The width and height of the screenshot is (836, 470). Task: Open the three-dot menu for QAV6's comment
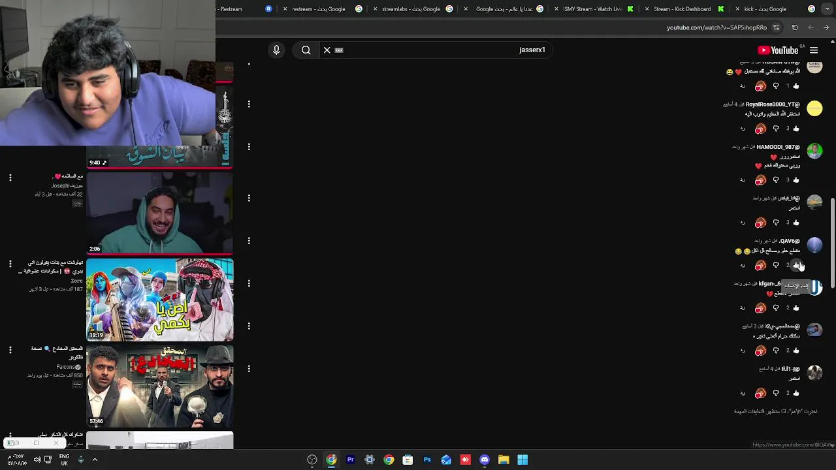click(249, 241)
